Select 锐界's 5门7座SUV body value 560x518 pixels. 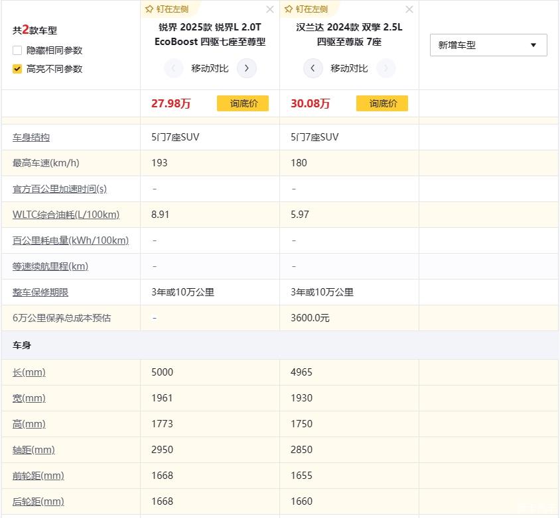pos(175,137)
